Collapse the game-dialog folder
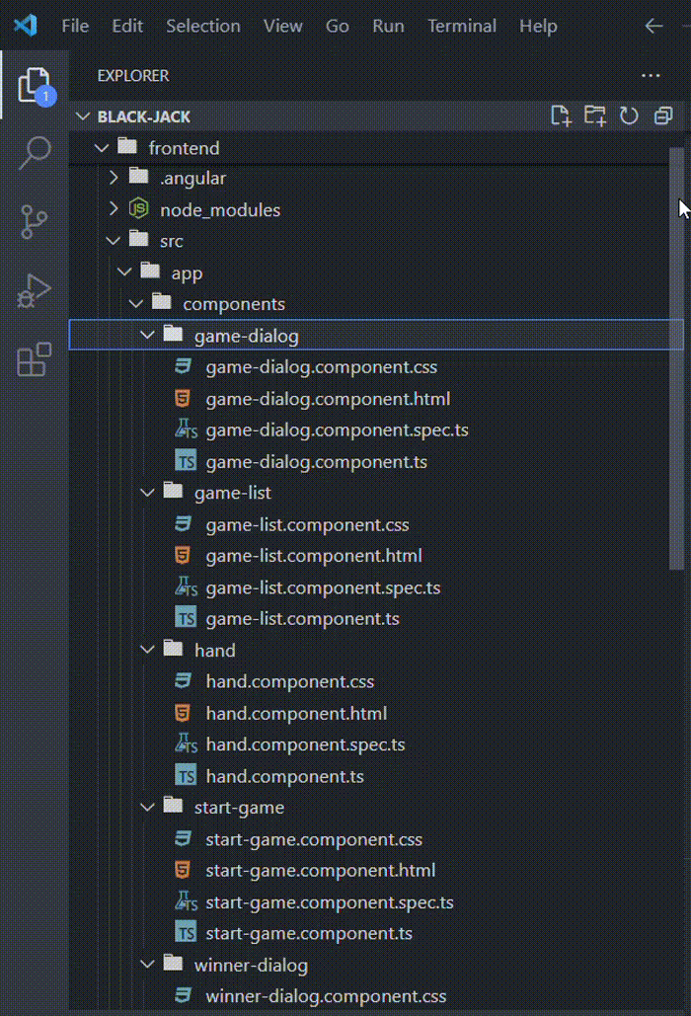691x1016 pixels. [147, 335]
